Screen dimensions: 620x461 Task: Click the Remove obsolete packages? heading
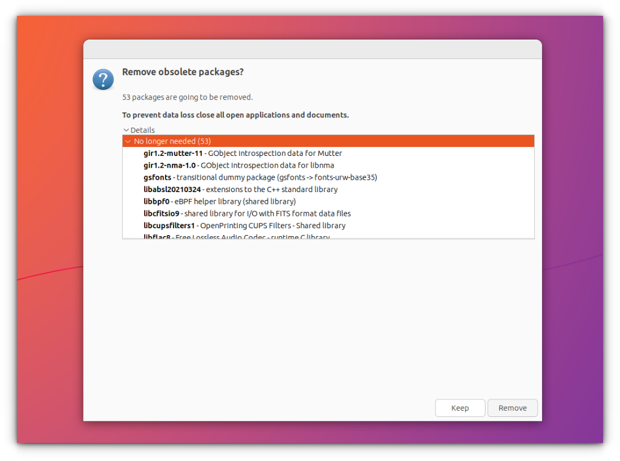[x=183, y=72]
